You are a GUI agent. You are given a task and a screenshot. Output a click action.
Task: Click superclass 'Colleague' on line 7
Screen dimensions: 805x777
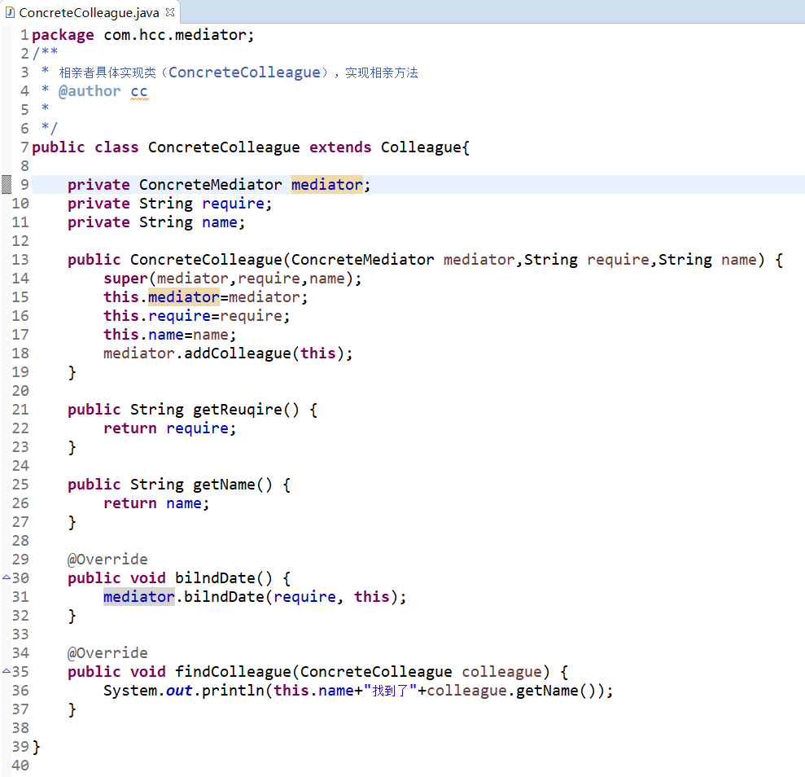pos(421,147)
